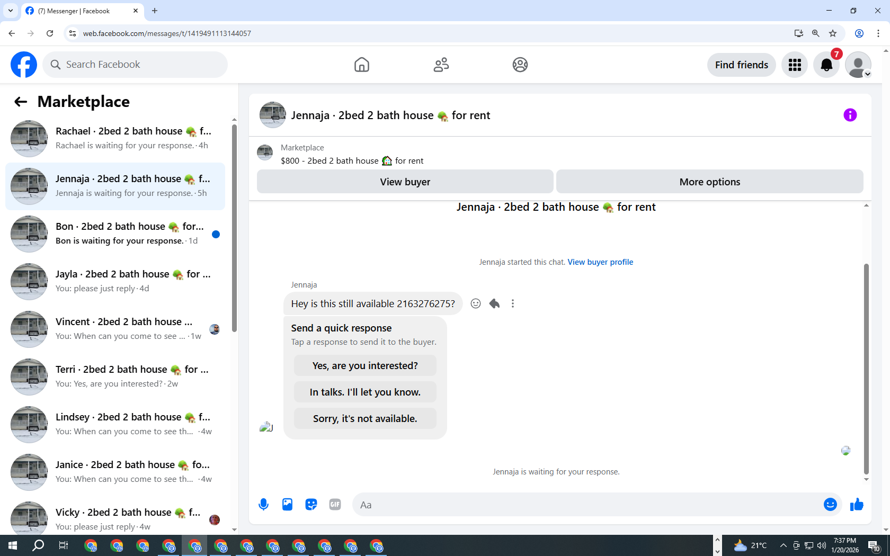890x556 pixels.
Task: Open the volume control in system tray
Action: (x=822, y=545)
